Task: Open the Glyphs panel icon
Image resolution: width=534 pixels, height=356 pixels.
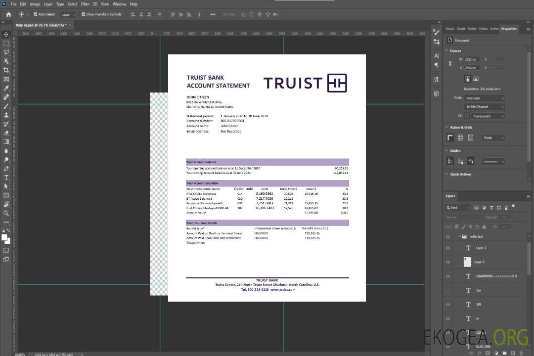Action: (436, 80)
